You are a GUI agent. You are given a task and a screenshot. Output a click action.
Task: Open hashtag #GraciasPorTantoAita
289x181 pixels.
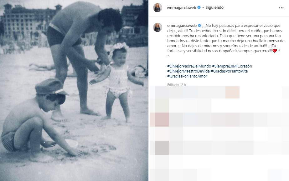click(x=229, y=71)
